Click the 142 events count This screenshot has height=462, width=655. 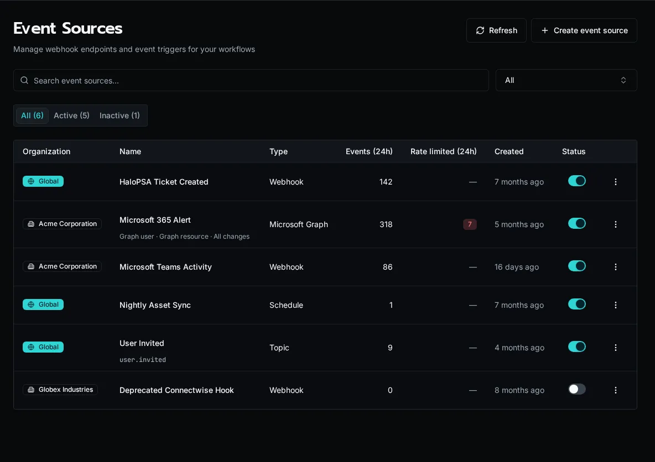click(x=386, y=182)
